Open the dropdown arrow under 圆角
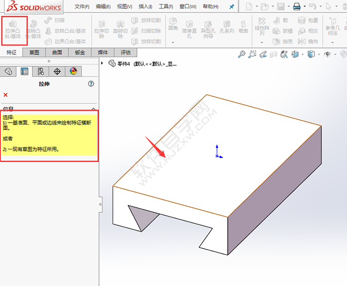This screenshot has width=347, height=286. pos(173,43)
